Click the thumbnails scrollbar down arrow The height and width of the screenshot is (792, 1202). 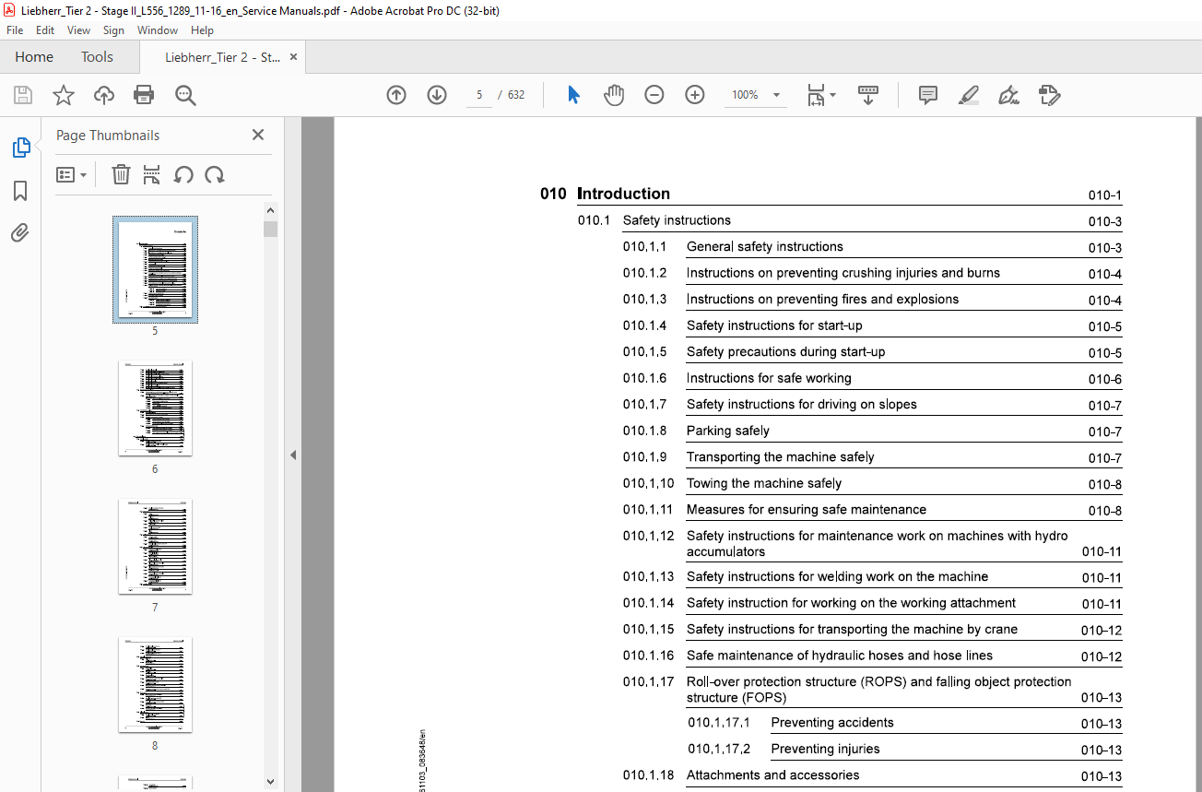click(x=270, y=781)
